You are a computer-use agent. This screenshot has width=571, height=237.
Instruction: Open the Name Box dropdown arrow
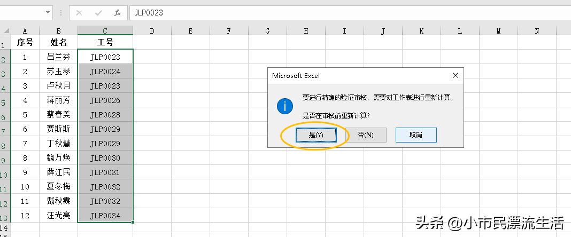click(x=48, y=13)
